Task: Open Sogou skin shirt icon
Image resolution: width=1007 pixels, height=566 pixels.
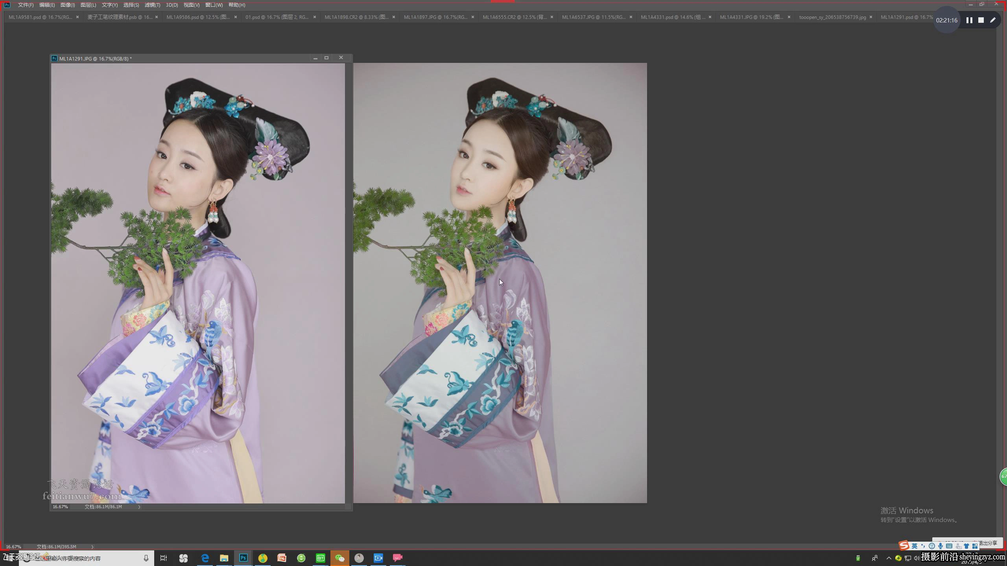Action: pos(966,546)
